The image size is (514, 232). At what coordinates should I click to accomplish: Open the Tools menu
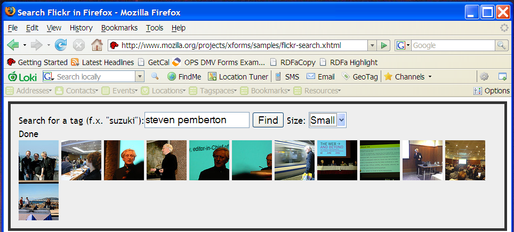tap(155, 28)
